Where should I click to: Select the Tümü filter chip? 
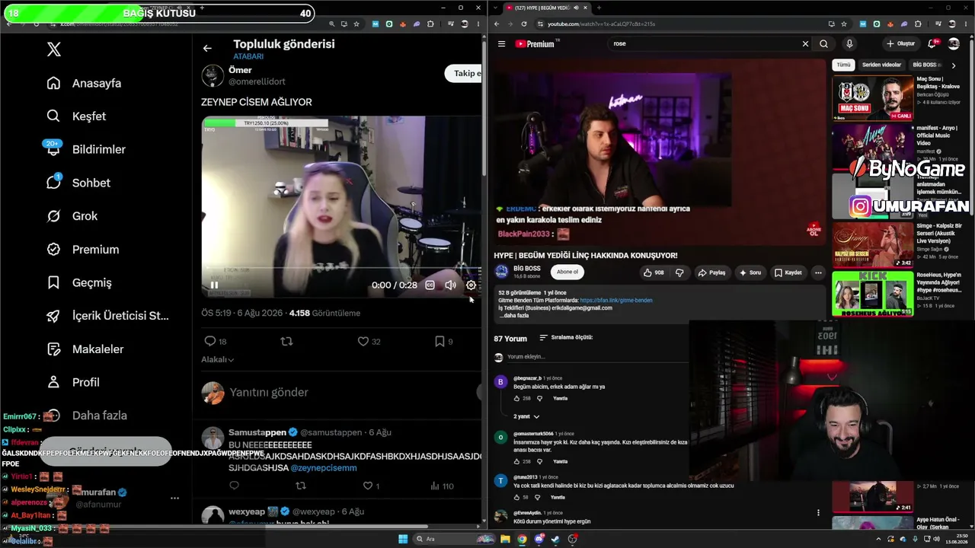[843, 65]
